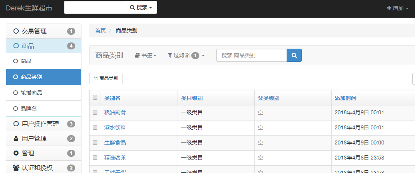Click the badge 2 on 用户管理

(71, 139)
